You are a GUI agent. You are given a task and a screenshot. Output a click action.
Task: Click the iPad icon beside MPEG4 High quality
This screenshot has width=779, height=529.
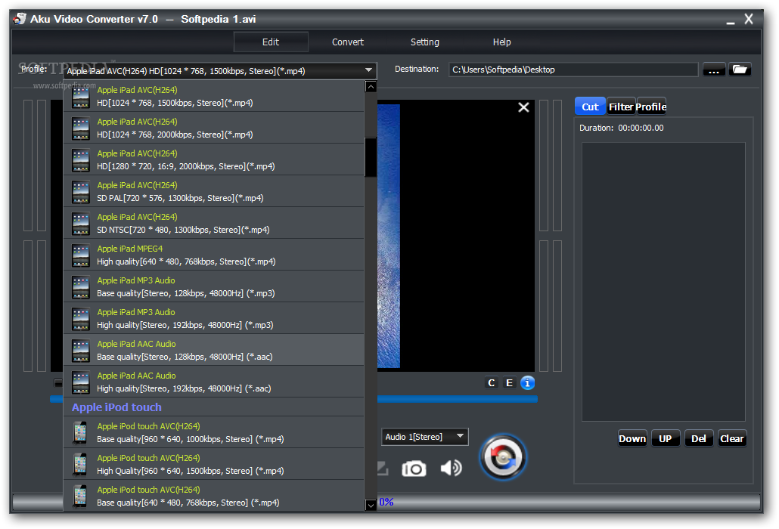click(x=80, y=255)
